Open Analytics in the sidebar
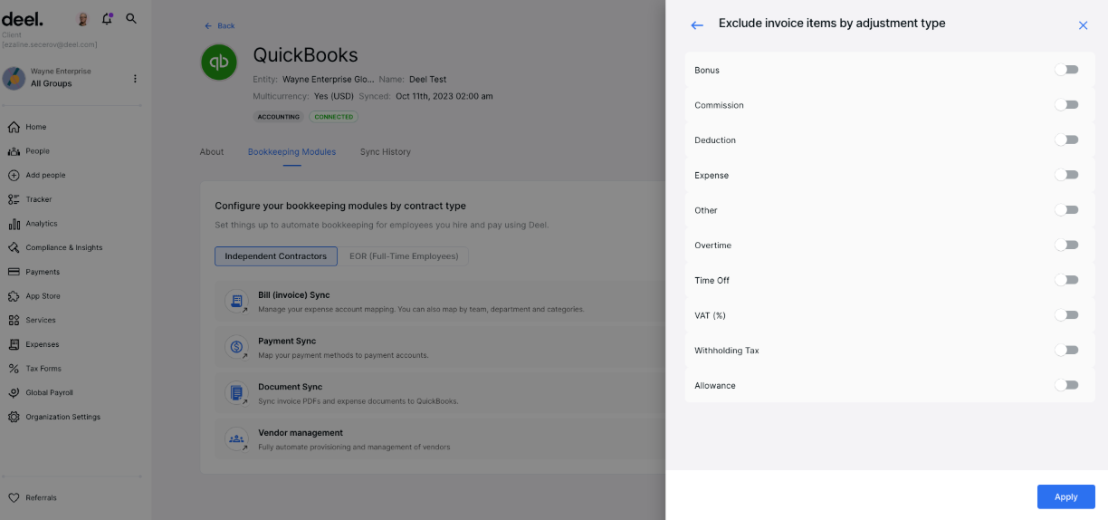The image size is (1108, 520). pyautogui.click(x=42, y=224)
